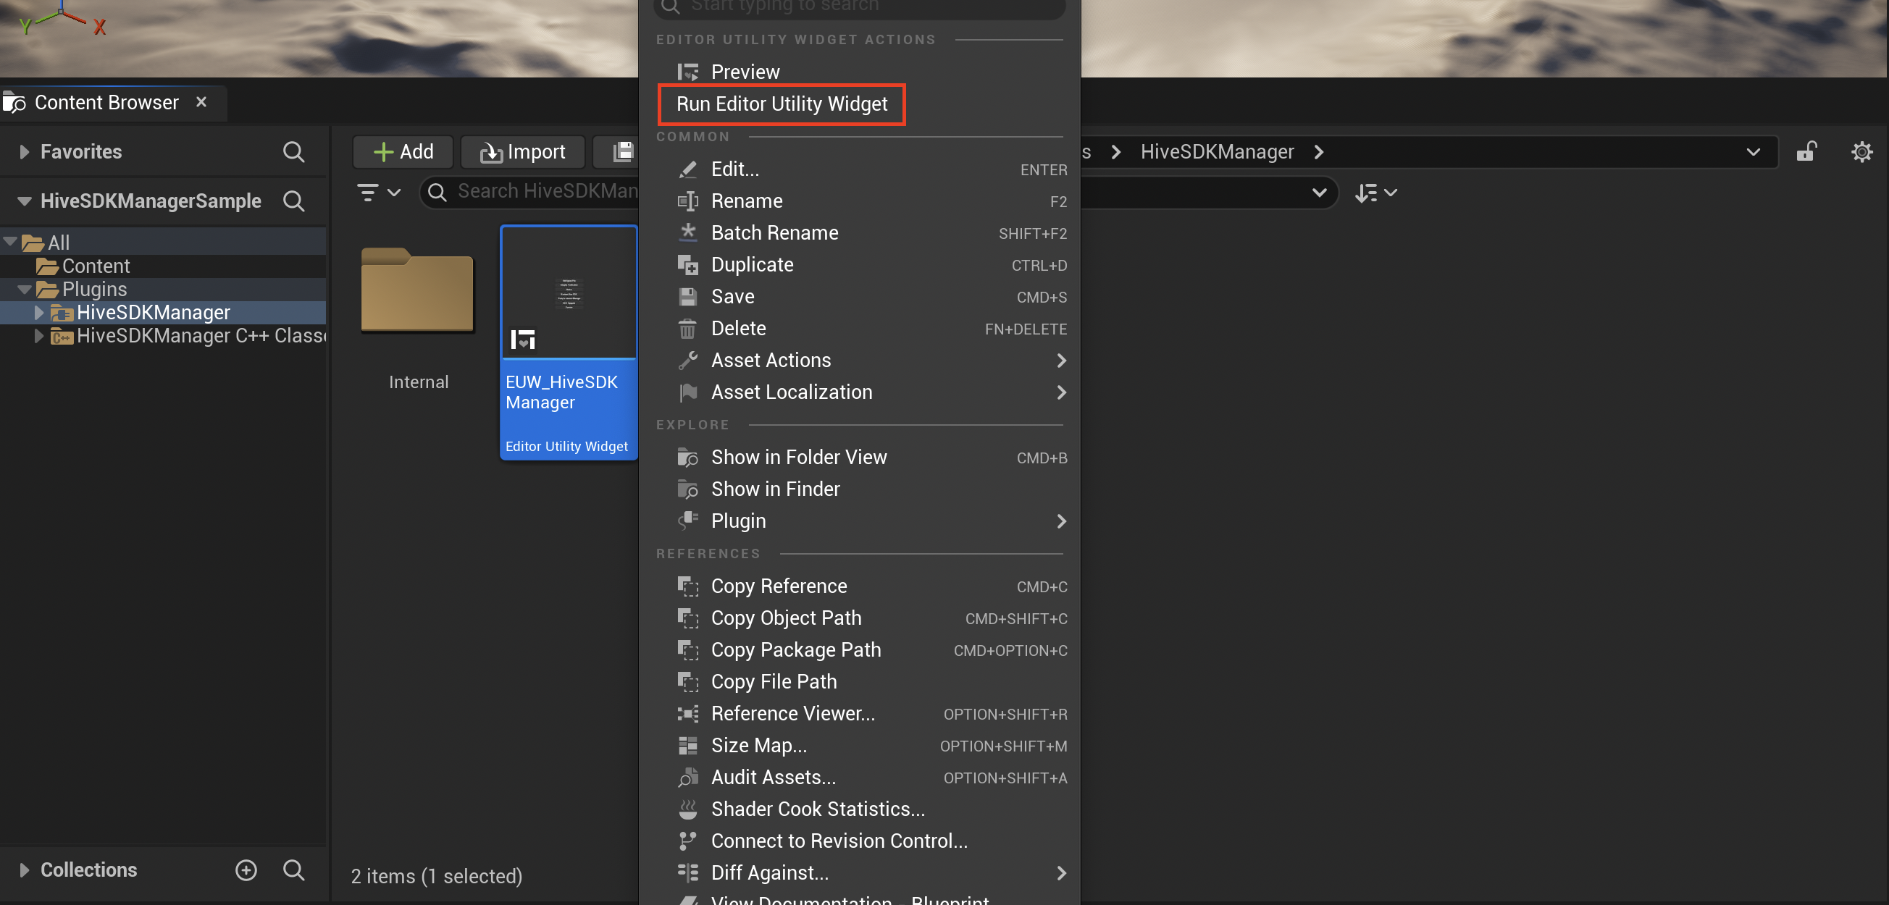Select the Internal folder thumbnail
1889x905 pixels.
click(x=417, y=291)
